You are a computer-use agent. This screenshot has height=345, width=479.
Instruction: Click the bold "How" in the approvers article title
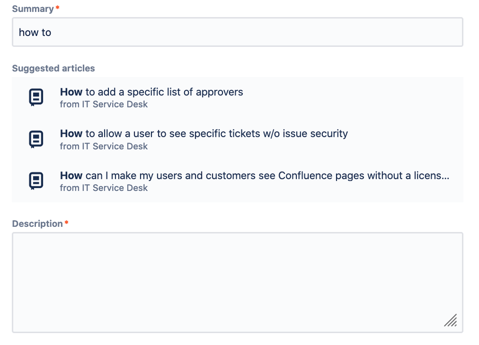[x=71, y=92]
